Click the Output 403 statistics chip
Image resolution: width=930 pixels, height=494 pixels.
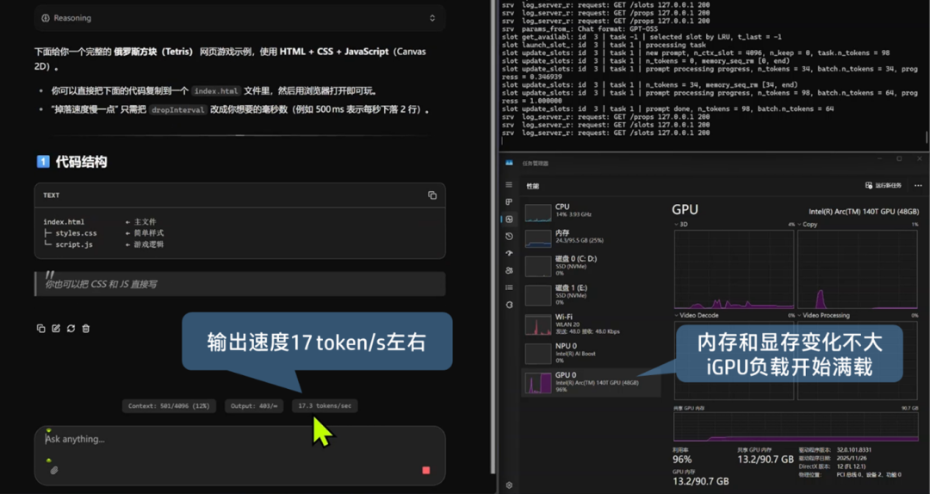point(253,406)
